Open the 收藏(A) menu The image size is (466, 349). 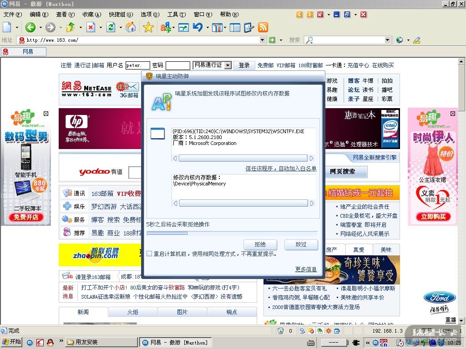(x=92, y=15)
